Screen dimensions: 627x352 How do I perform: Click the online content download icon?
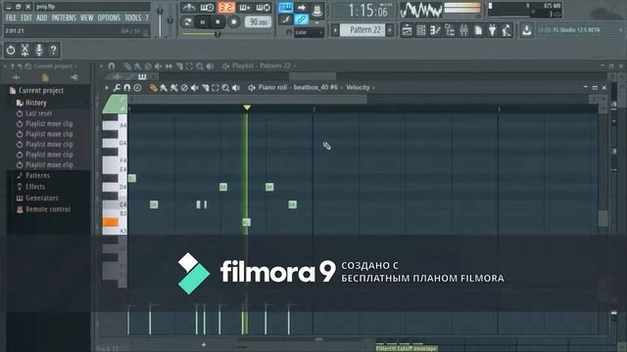tap(527, 30)
